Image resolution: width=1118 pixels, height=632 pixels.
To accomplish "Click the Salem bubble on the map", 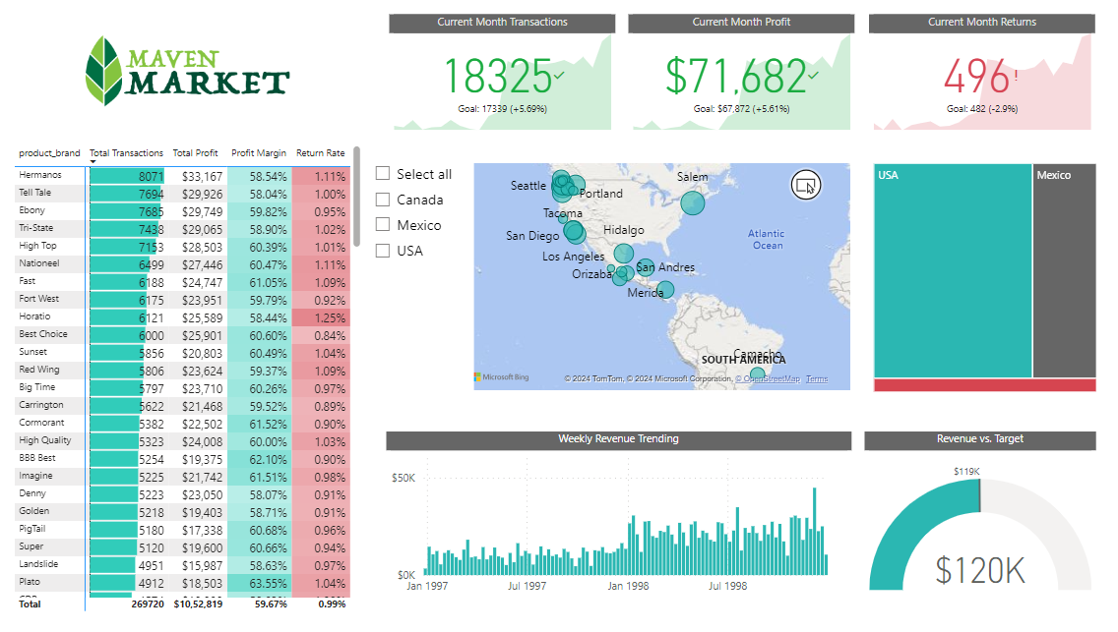I will [x=693, y=202].
